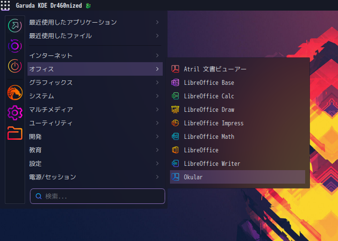338x241 pixels.
Task: Open the インターネット category
Action: point(95,55)
